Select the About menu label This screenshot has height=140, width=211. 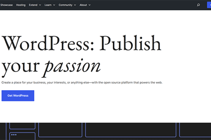(x=83, y=5)
